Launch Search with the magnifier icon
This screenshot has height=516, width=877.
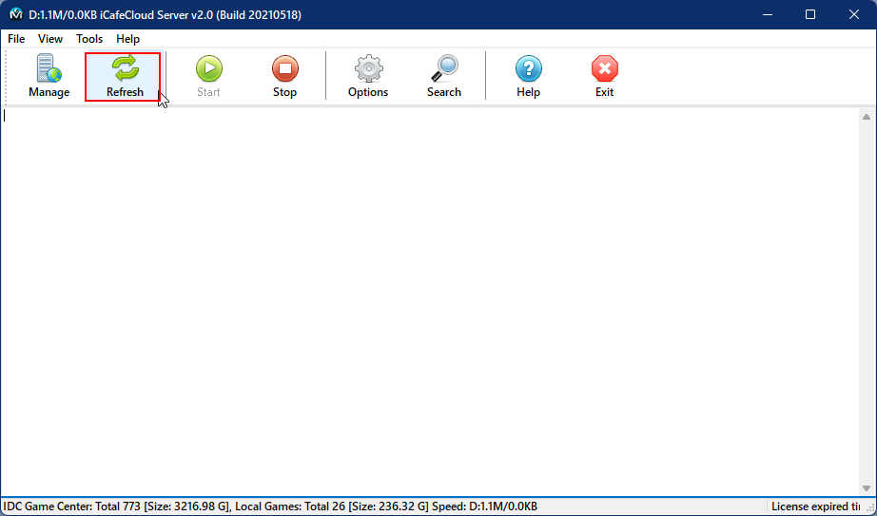point(443,76)
